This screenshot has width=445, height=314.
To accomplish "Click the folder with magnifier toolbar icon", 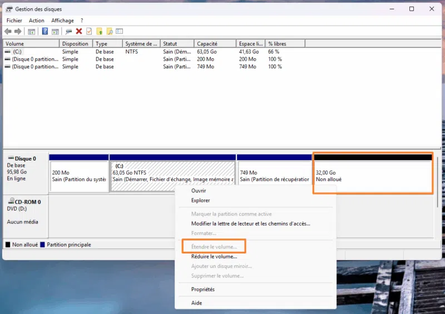I will click(x=110, y=32).
